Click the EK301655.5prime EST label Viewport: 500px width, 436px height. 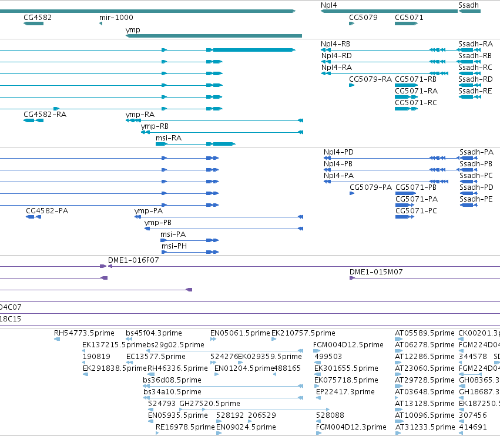346,368
